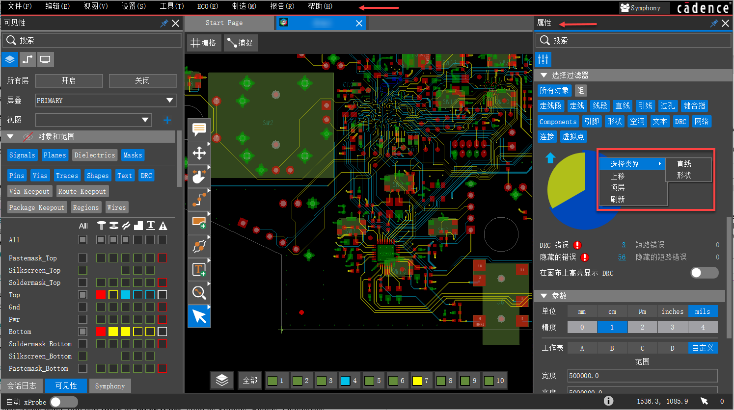The image size is (734, 410).
Task: Collapse the 对象和范围 section
Action: point(10,136)
